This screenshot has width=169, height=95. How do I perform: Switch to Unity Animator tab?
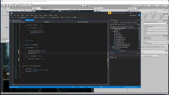[45, 8]
